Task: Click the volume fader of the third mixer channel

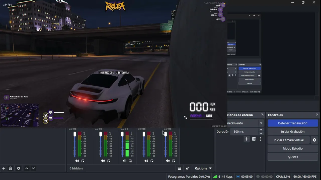Action: [x=122, y=134]
